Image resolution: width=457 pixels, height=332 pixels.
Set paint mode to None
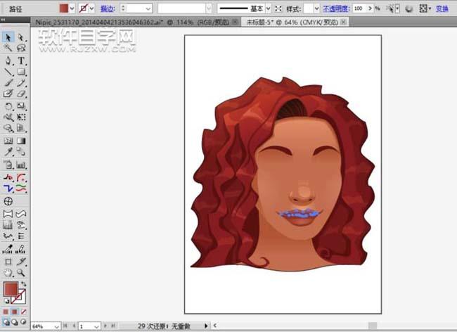[x=22, y=310]
